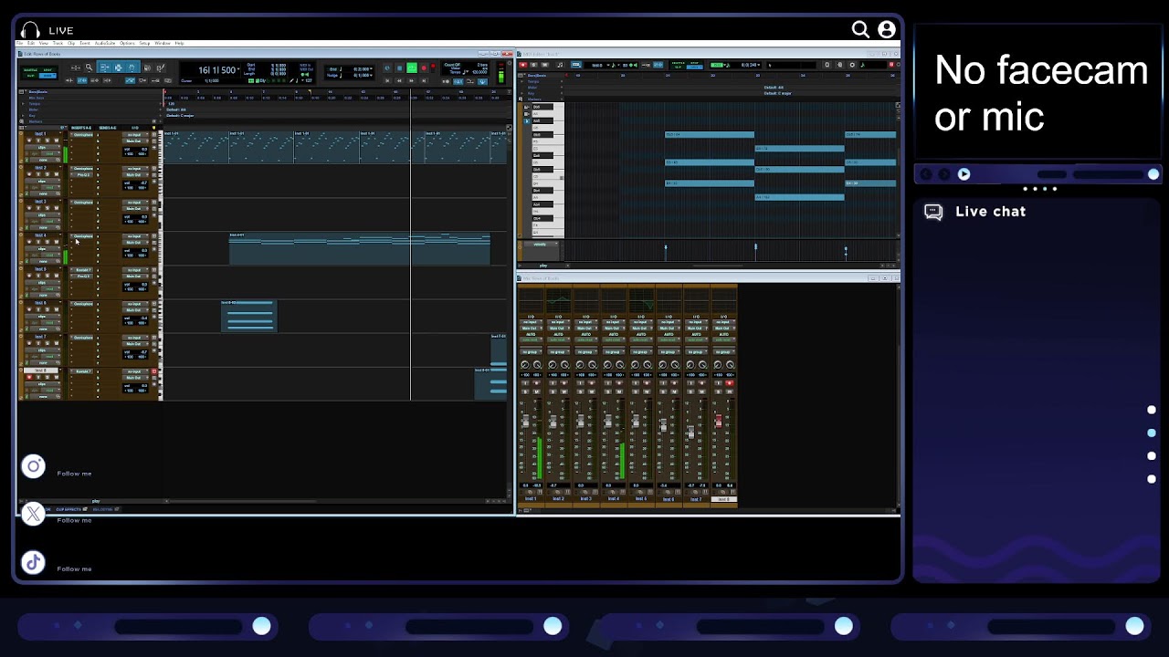Click the search magnifier icon in the overlay header
The width and height of the screenshot is (1169, 657).
tap(860, 30)
